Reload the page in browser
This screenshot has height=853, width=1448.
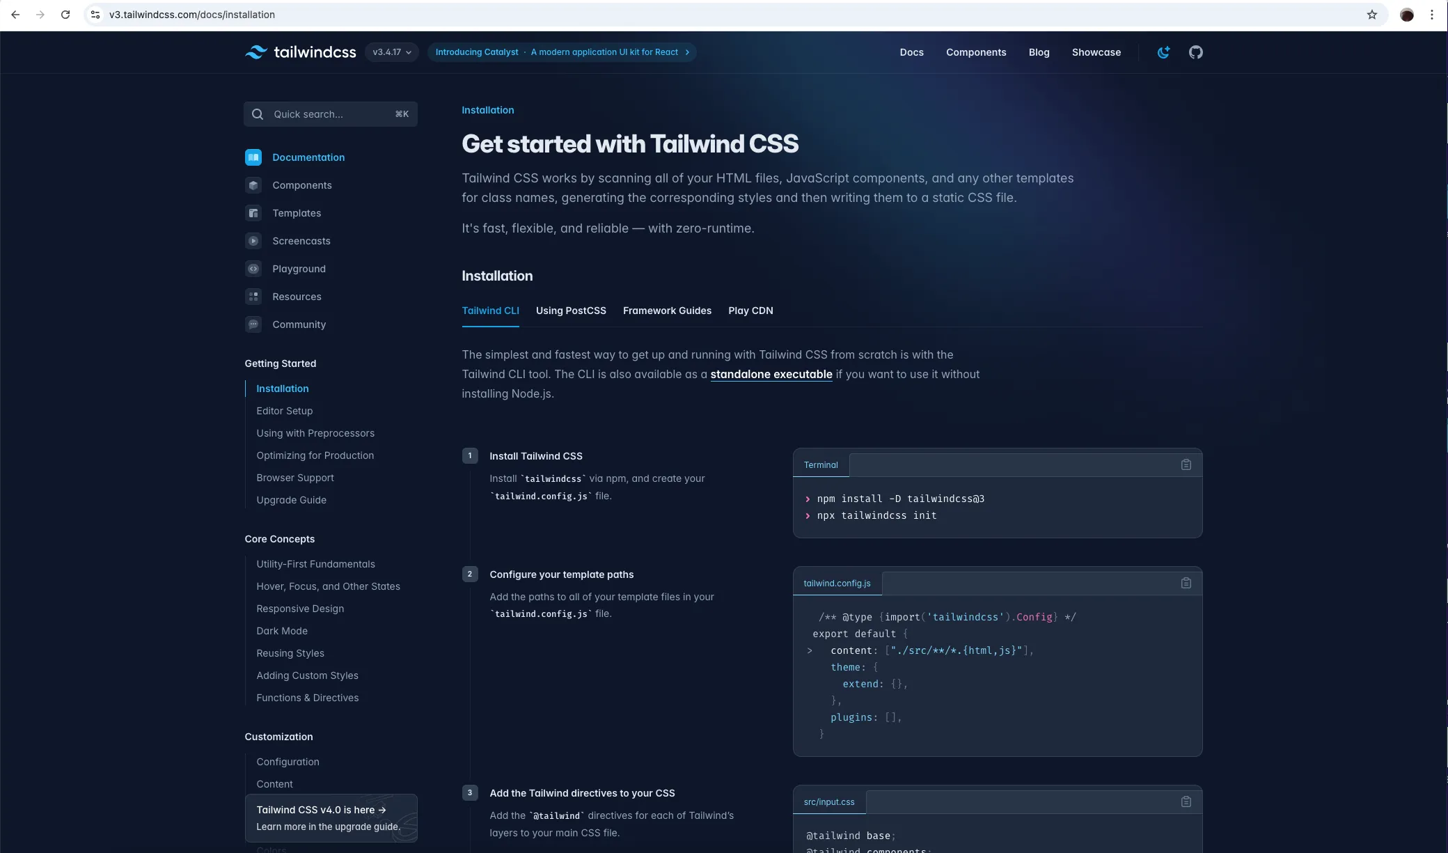(x=65, y=15)
